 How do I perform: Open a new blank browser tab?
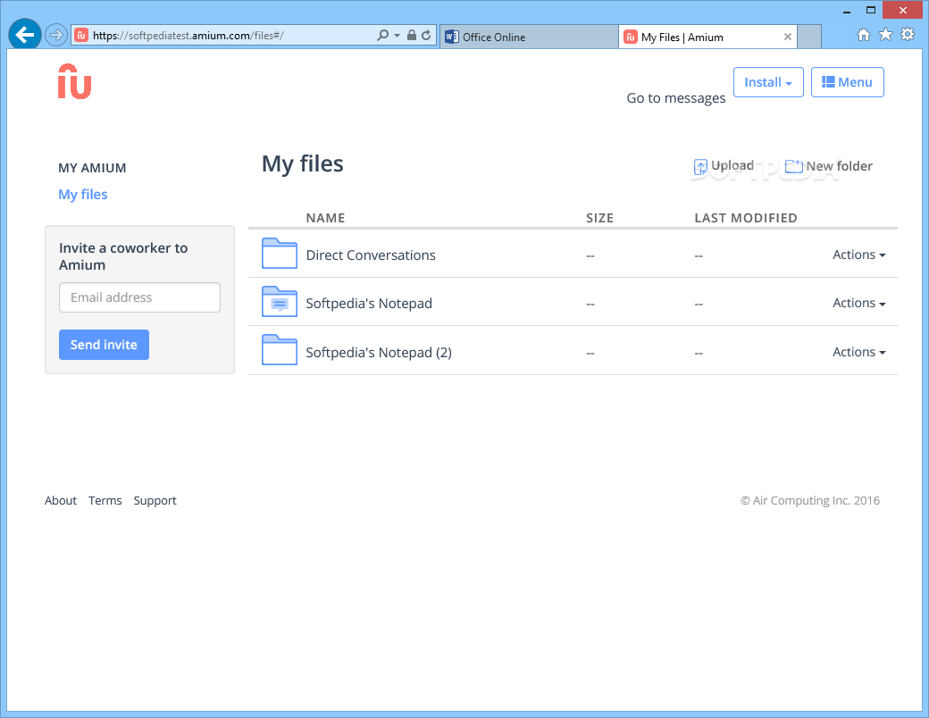[809, 37]
